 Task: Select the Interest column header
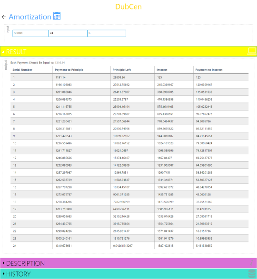click(162, 70)
